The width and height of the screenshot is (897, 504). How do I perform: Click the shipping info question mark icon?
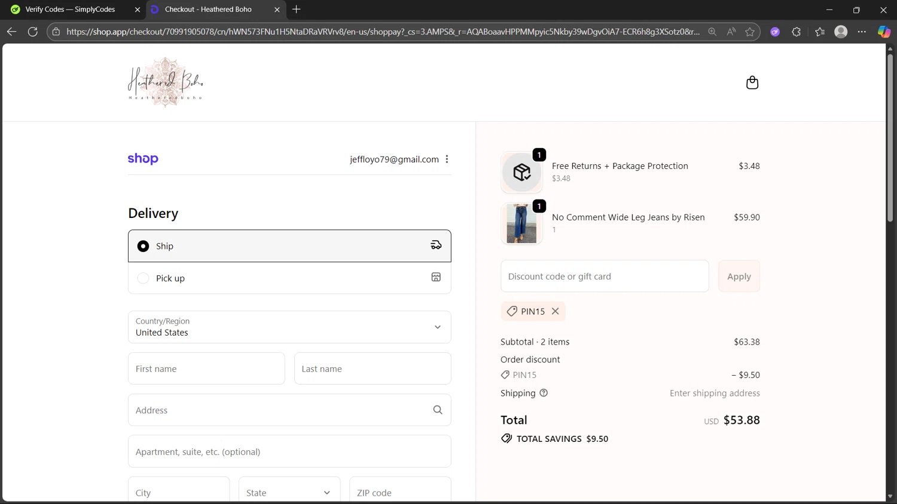click(544, 393)
